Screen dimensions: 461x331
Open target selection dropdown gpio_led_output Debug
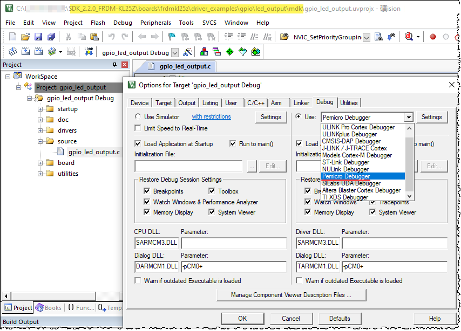pyautogui.click(x=175, y=53)
